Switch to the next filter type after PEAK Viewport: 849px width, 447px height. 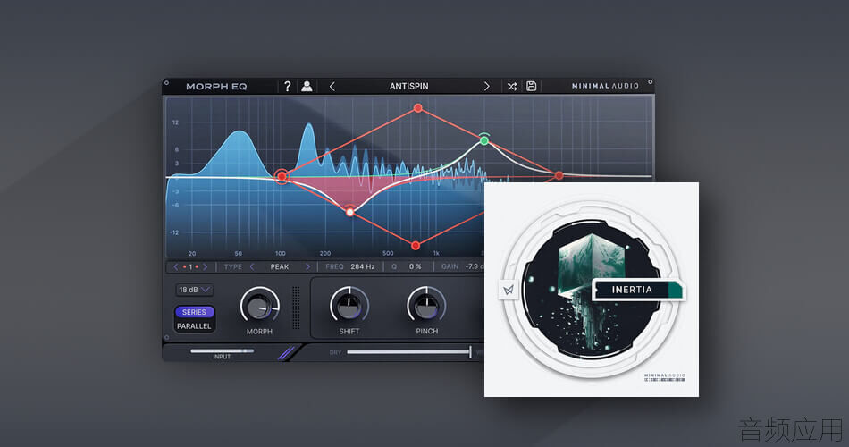point(307,267)
